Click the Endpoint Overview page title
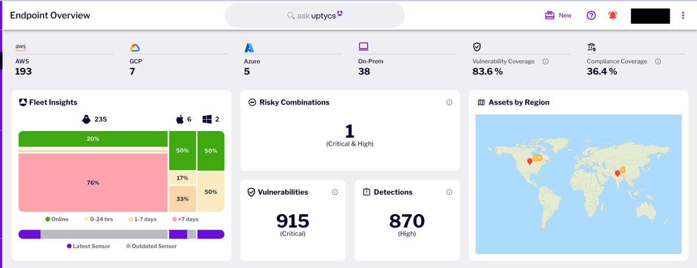Viewport: 697px width, 268px height. pyautogui.click(x=50, y=16)
